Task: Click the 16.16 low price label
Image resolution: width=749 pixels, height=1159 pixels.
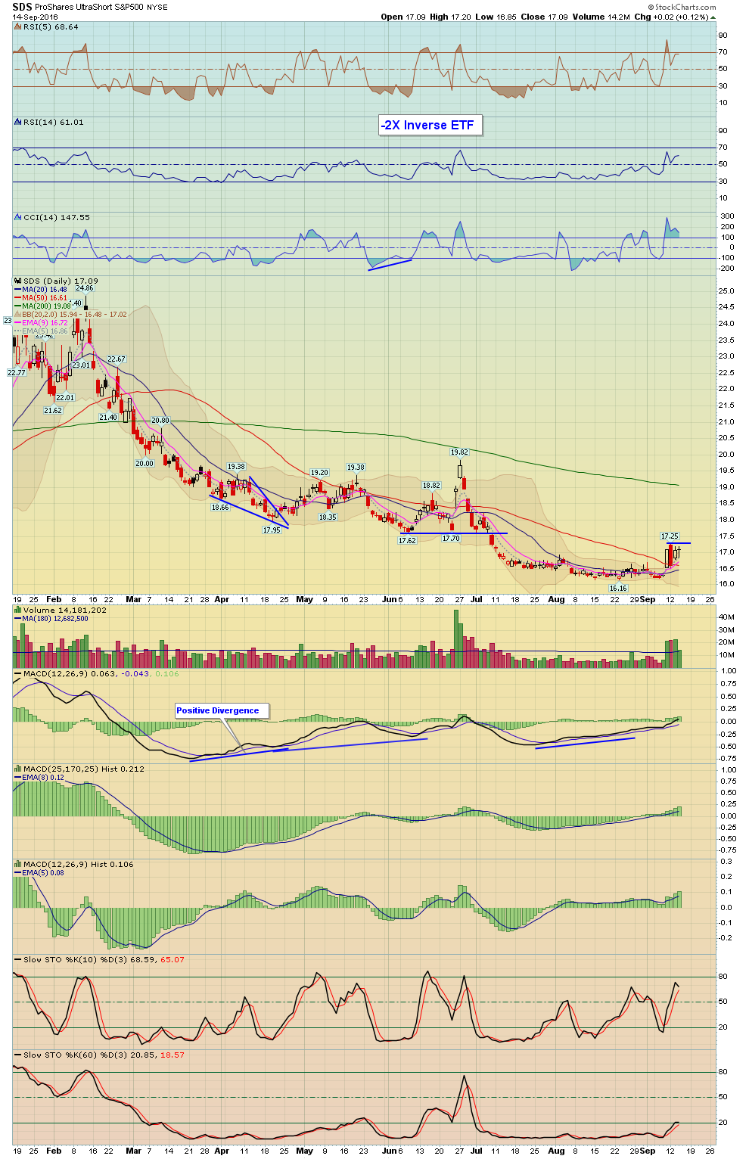Action: [618, 588]
